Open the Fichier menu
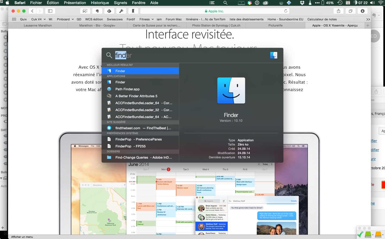Viewport: 385px width, 239px height. (x=36, y=3)
